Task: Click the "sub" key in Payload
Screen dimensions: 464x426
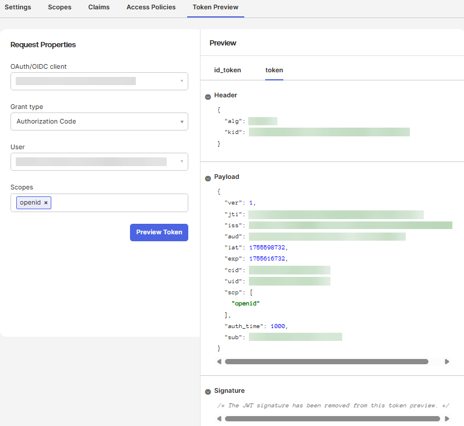Action: 233,337
